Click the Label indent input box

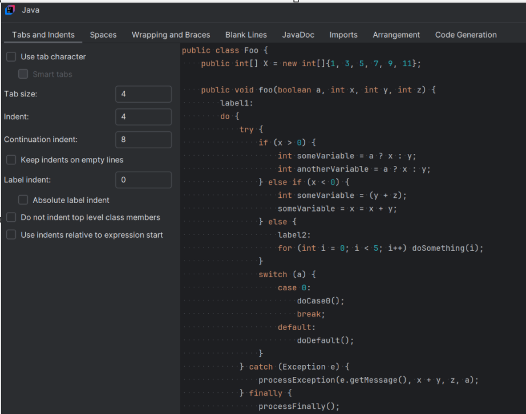(143, 180)
